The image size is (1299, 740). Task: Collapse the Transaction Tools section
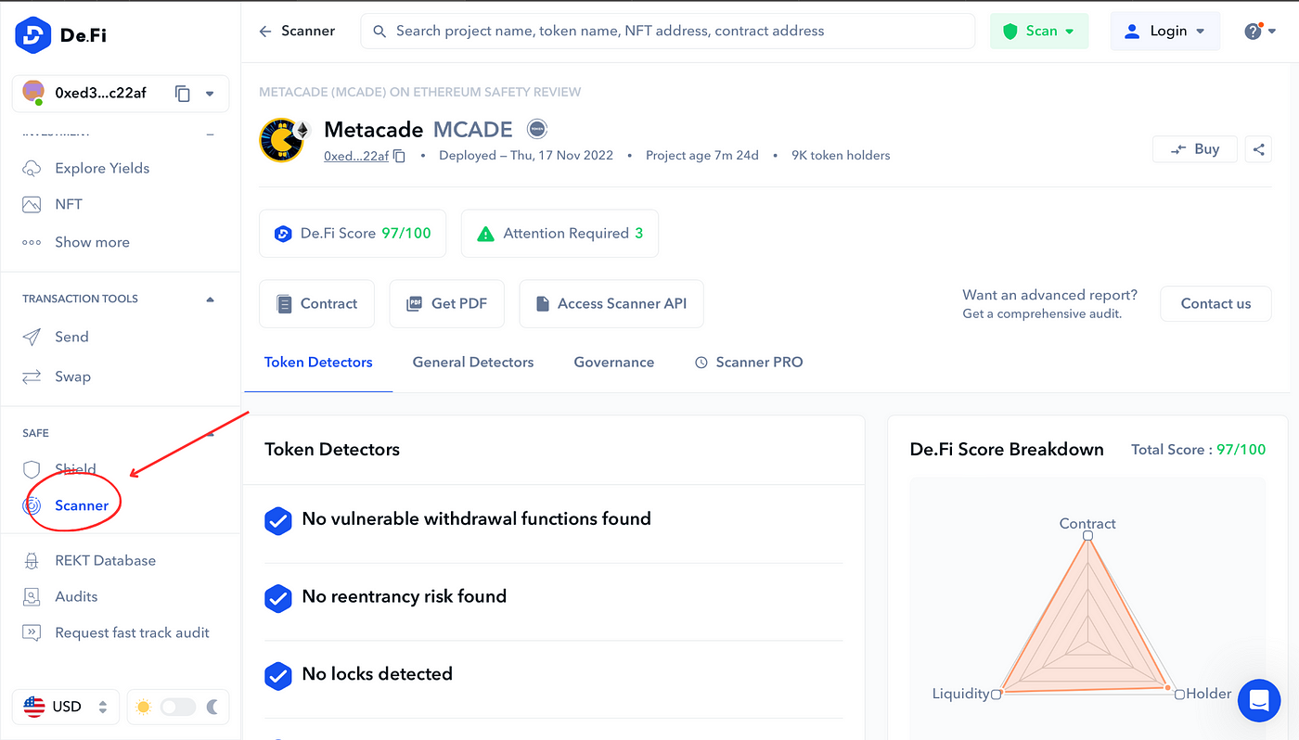coord(210,299)
